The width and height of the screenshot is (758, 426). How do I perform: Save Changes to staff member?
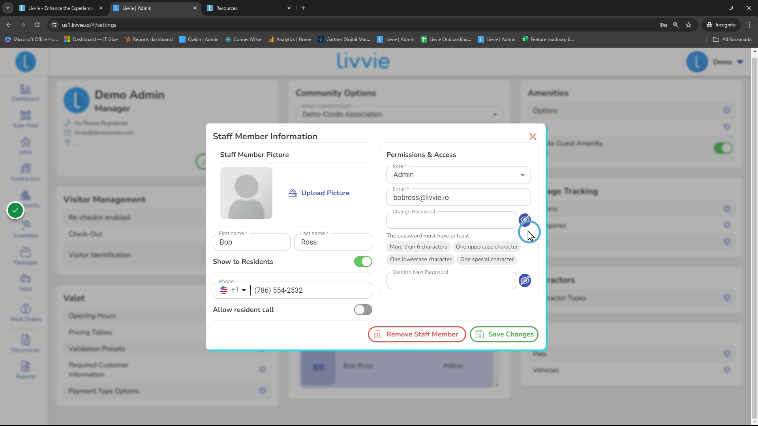click(x=504, y=334)
